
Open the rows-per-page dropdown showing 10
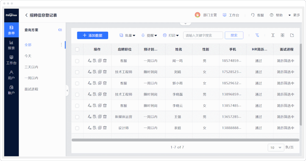tap(276, 147)
